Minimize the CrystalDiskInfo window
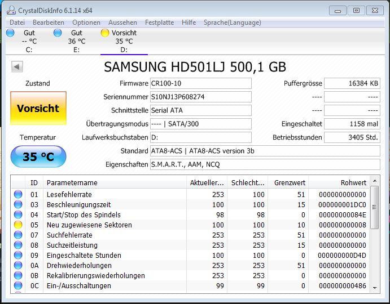This screenshot has width=390, height=304. tap(338, 11)
